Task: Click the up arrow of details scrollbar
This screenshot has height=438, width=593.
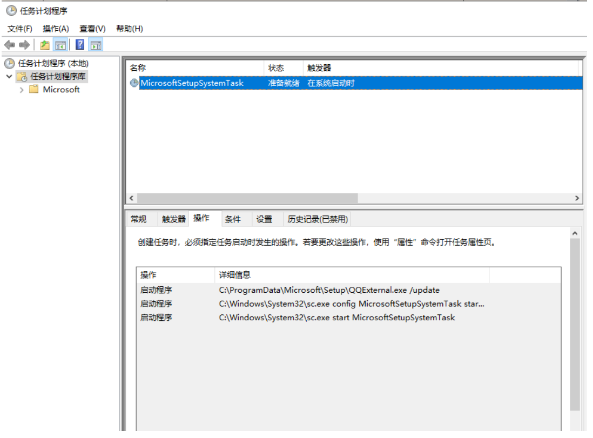Action: [x=575, y=233]
